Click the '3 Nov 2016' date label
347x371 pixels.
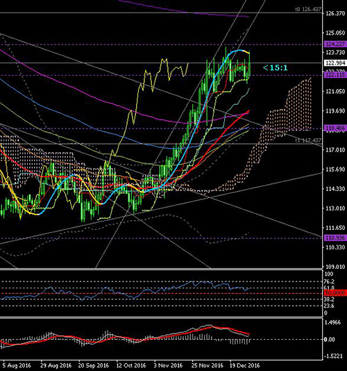[x=169, y=365]
